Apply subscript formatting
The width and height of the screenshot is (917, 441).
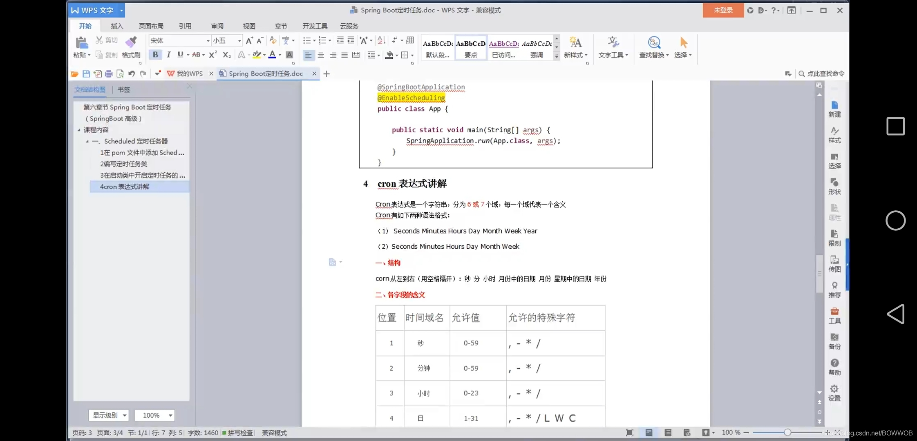pyautogui.click(x=226, y=55)
